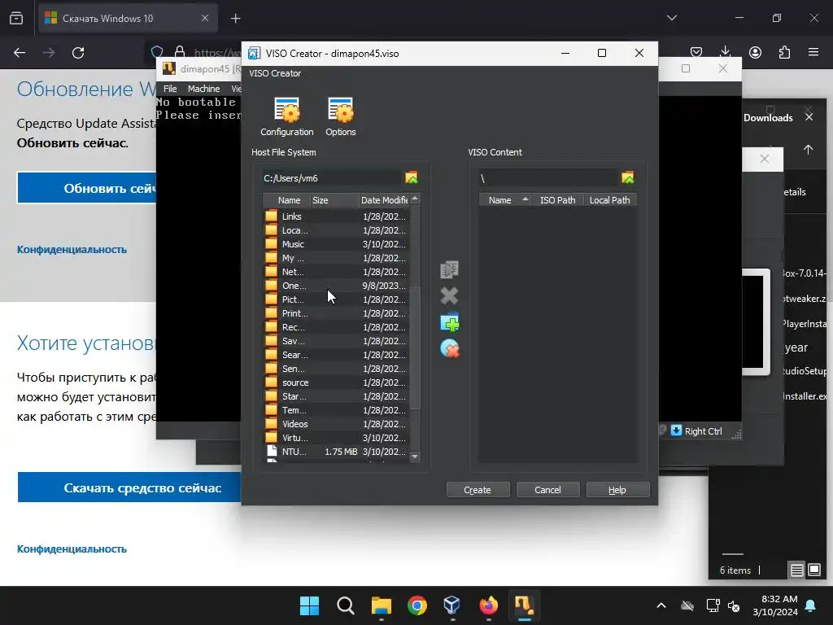Reset VISO content icon
This screenshot has width=833, height=625.
pos(449,348)
